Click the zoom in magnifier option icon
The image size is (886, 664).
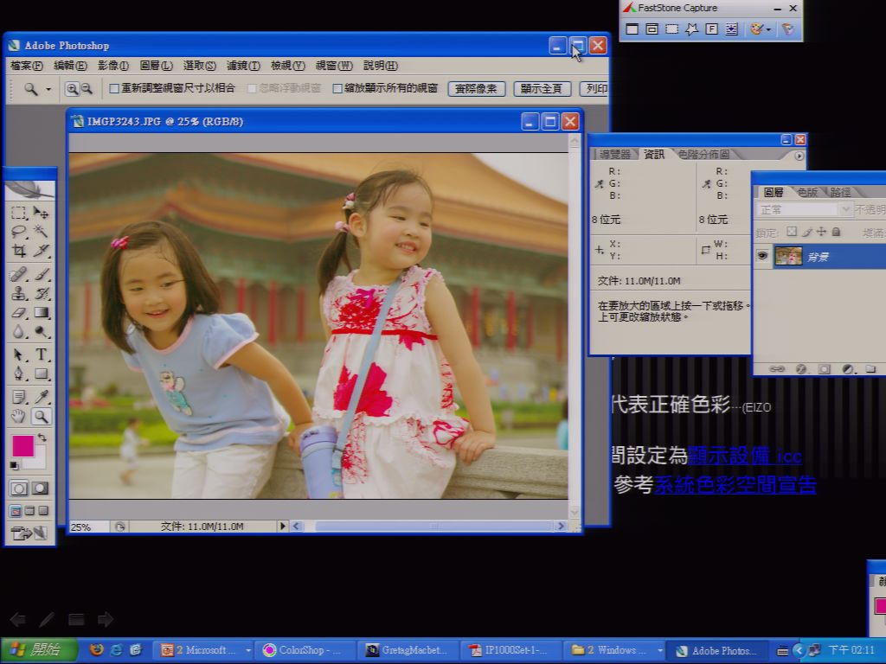[x=72, y=89]
